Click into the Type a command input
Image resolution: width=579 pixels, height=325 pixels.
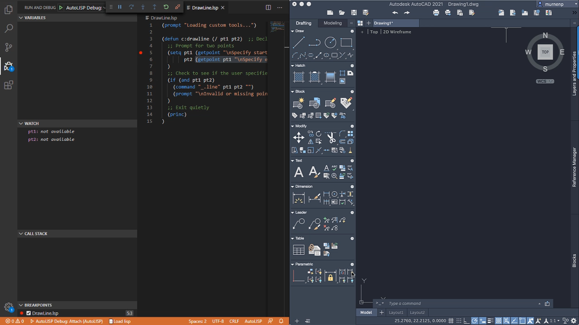click(461, 303)
